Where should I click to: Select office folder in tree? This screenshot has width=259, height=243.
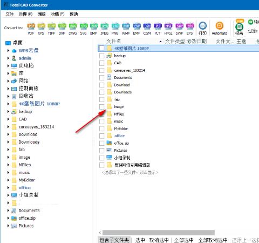pyautogui.click(x=25, y=187)
